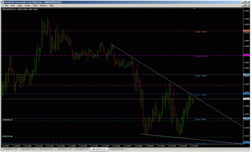251x152 pixels.
Task: Open the View menu
Action: click(x=12, y=6)
